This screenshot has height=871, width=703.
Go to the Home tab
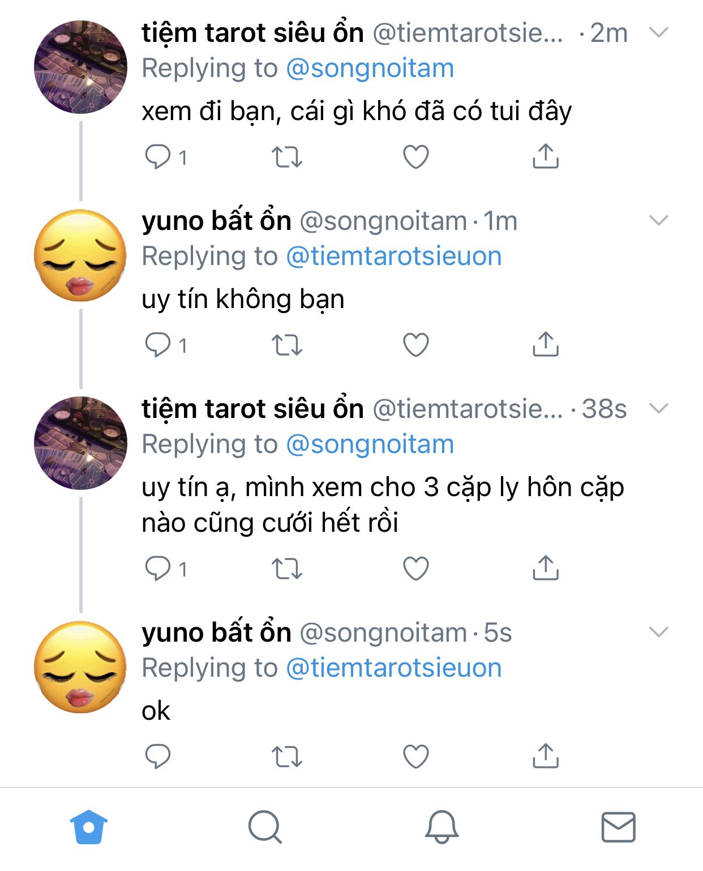click(x=89, y=827)
